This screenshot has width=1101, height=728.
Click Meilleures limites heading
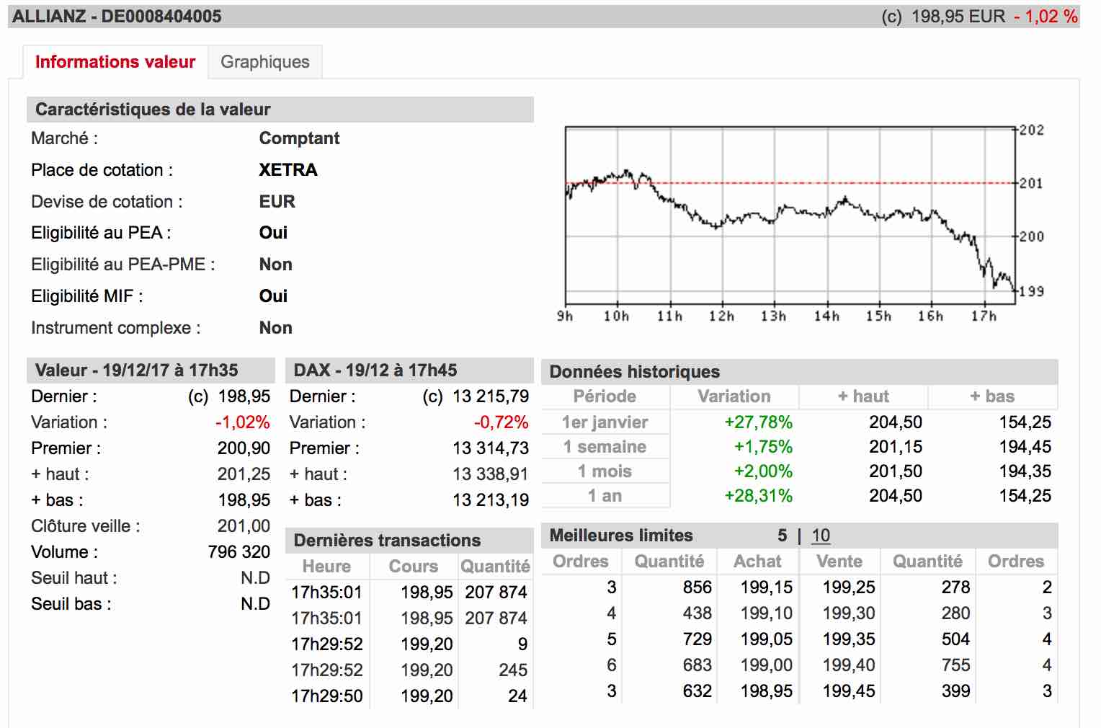[x=621, y=536]
